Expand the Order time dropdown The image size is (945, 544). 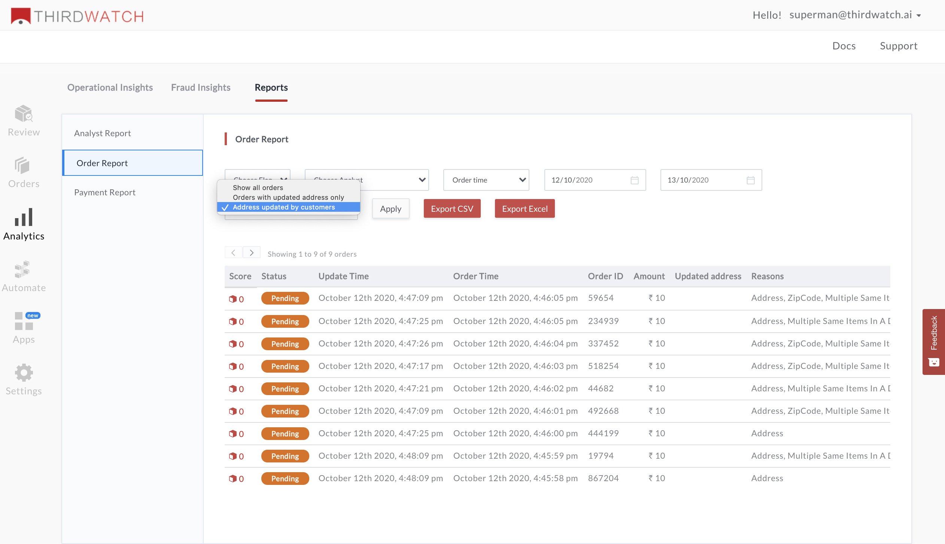(x=486, y=180)
